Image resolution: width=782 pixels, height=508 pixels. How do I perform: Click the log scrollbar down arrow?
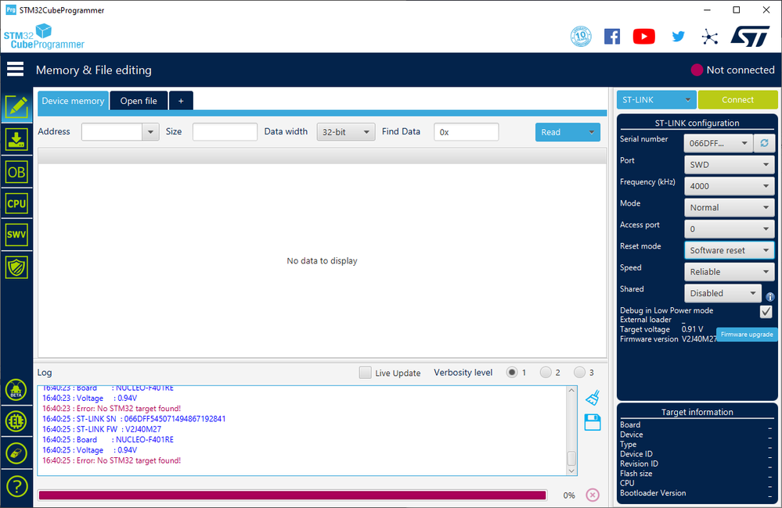click(x=571, y=470)
